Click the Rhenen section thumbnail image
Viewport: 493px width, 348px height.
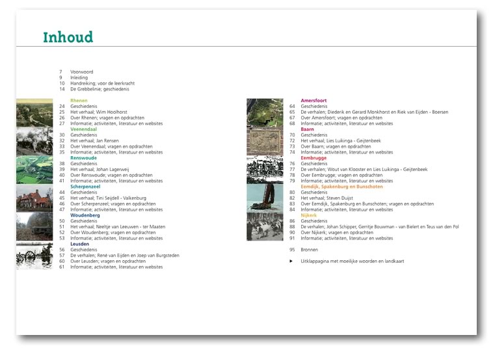[x=34, y=112]
